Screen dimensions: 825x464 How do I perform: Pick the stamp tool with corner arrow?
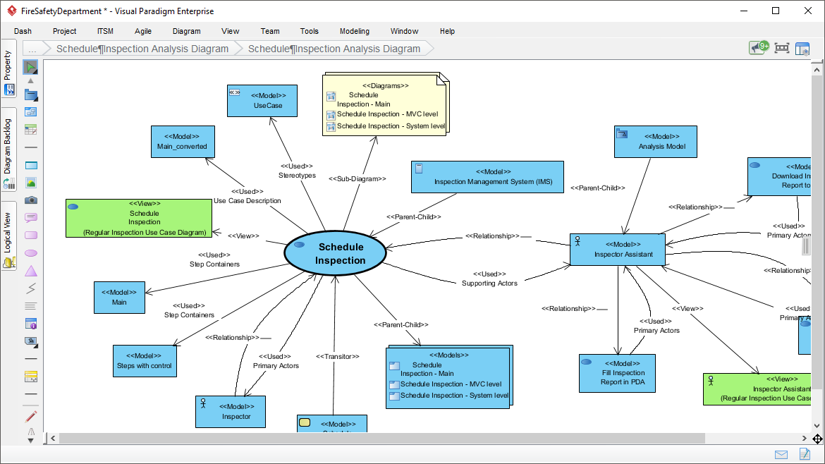31,342
